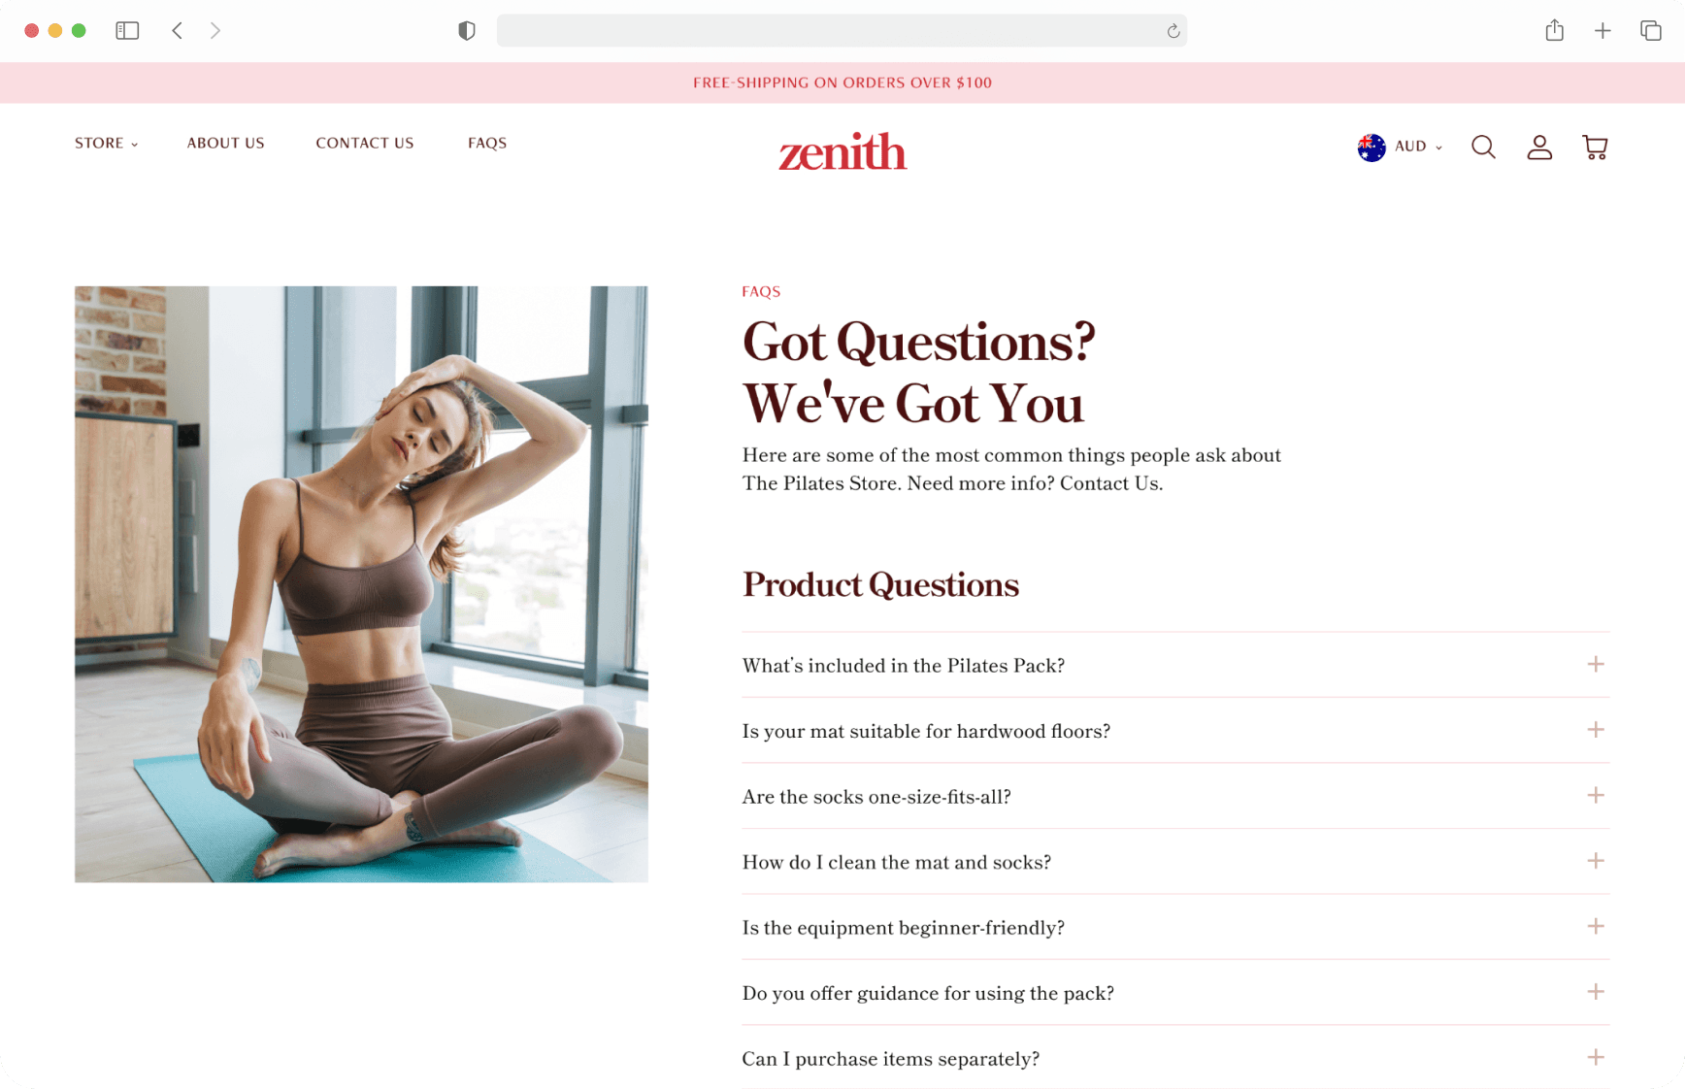Image resolution: width=1685 pixels, height=1089 pixels.
Task: Click the zenith logo link
Action: click(x=842, y=151)
